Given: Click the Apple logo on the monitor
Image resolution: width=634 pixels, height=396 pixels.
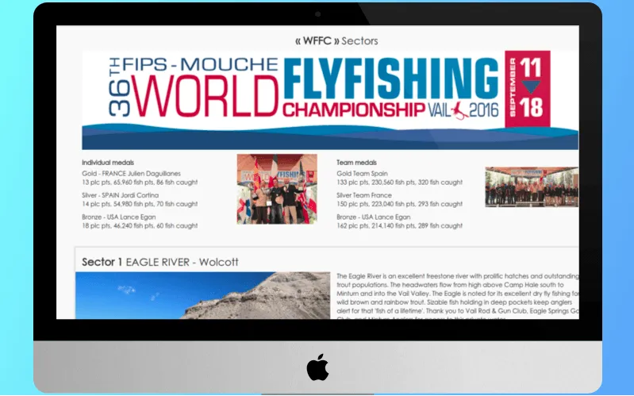Looking at the screenshot, I should point(318,367).
